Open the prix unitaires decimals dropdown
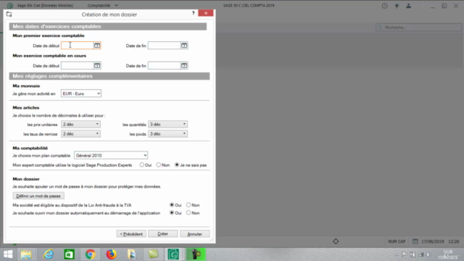 tap(80, 124)
